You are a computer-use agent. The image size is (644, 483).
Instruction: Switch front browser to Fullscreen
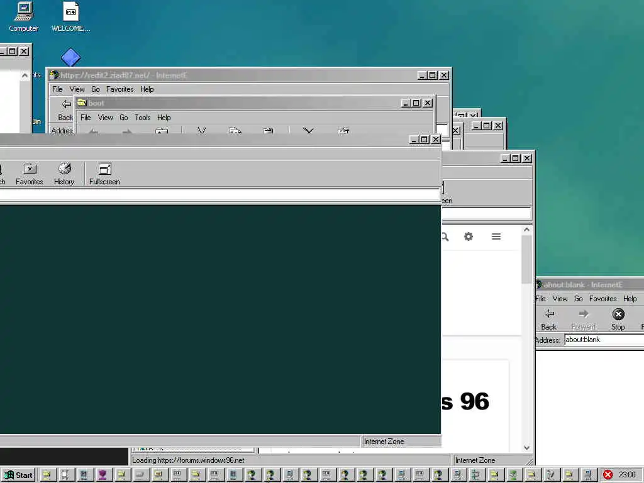pos(104,174)
